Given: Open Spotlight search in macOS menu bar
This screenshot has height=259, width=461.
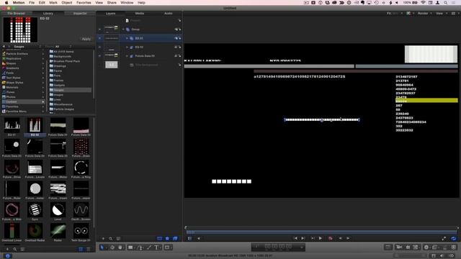Looking at the screenshot, I should click(446, 2).
